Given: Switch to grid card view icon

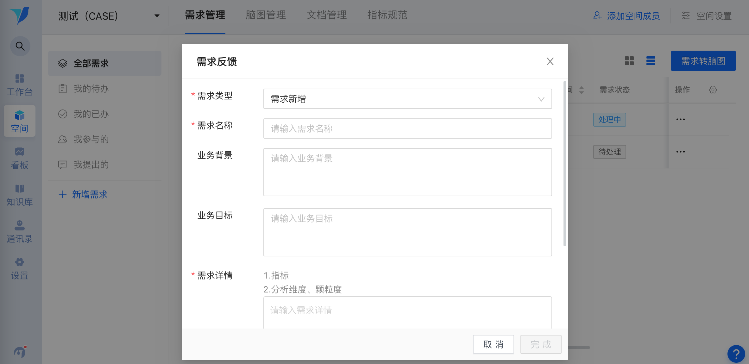Looking at the screenshot, I should click(x=629, y=61).
